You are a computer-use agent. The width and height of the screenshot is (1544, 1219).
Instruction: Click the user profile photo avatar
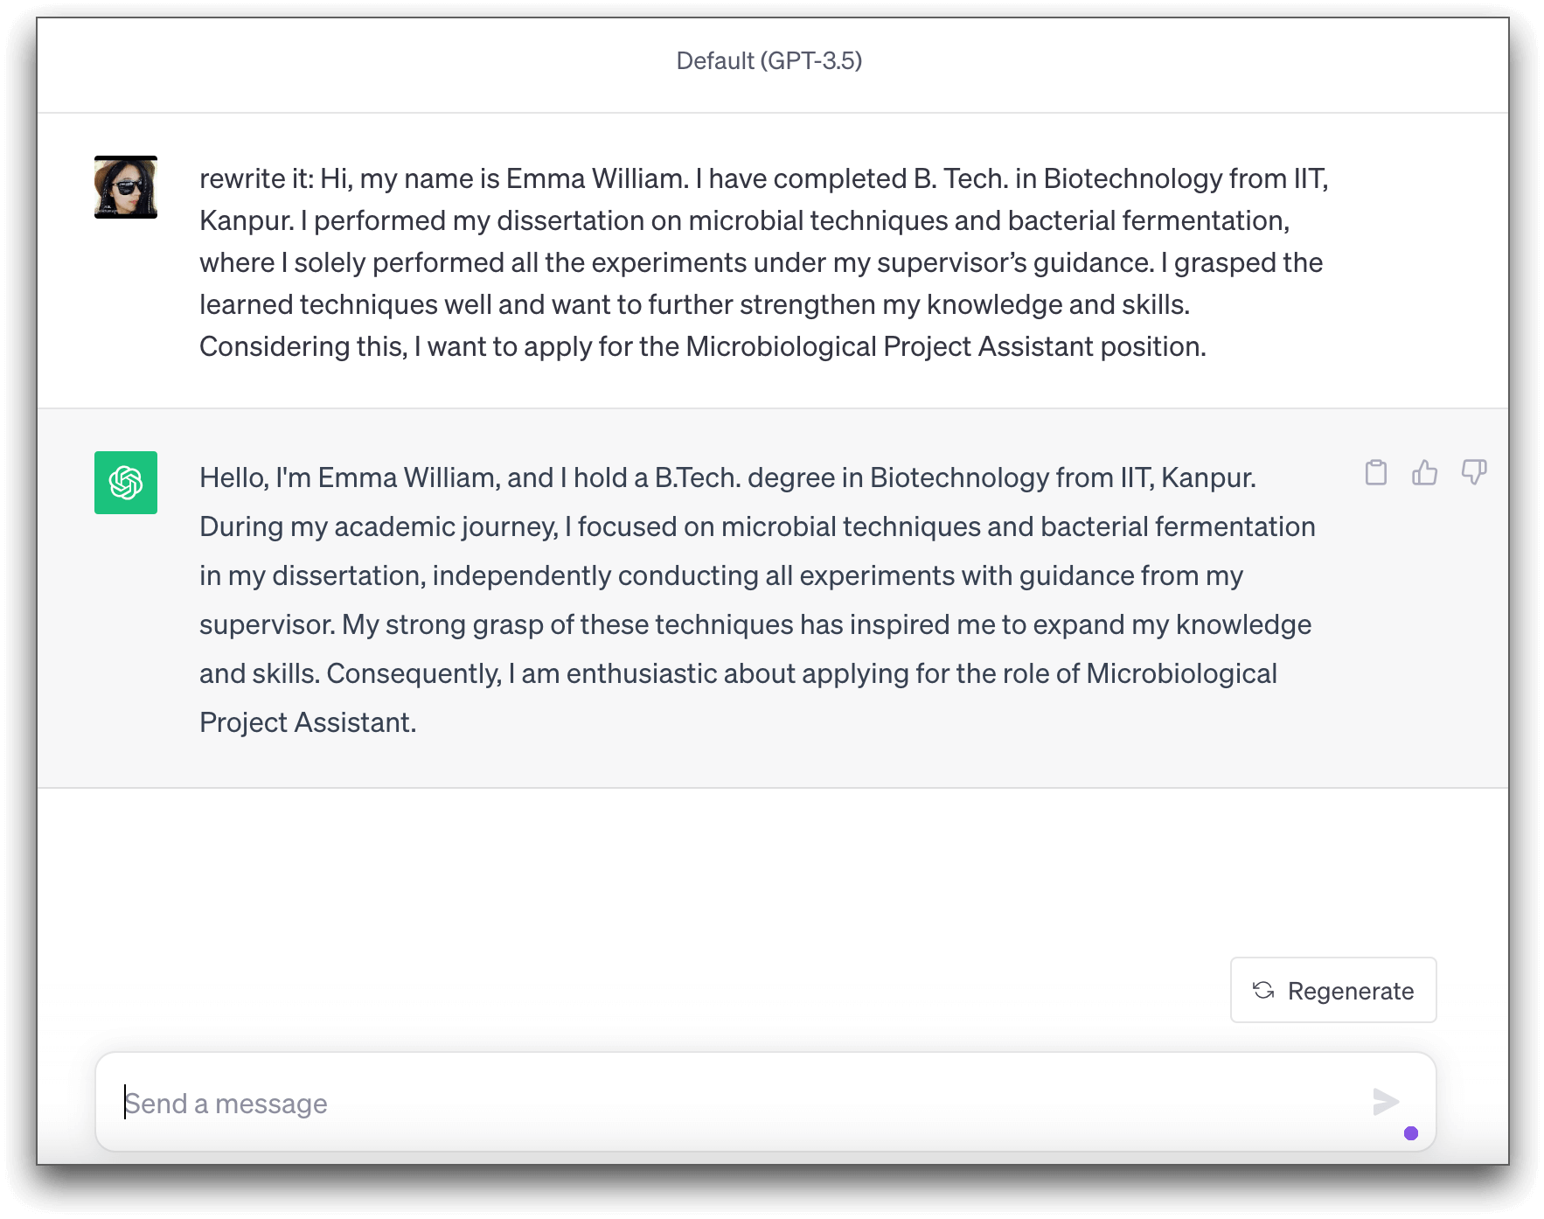[126, 187]
